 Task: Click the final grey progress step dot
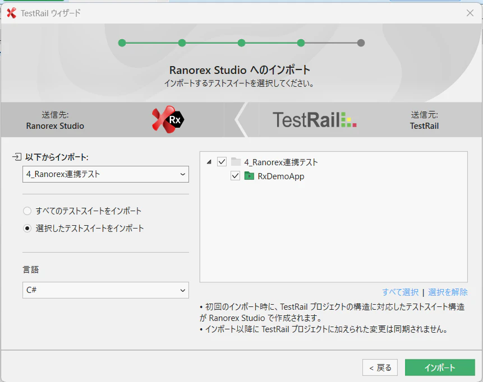coord(361,43)
